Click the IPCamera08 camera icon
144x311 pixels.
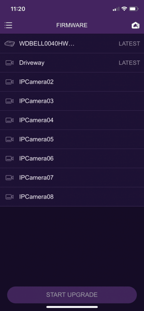[x=9, y=197]
